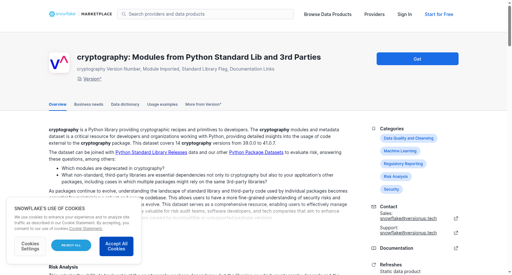Click the cryptography Version Number subtitle text
The image size is (512, 275).
(x=176, y=69)
